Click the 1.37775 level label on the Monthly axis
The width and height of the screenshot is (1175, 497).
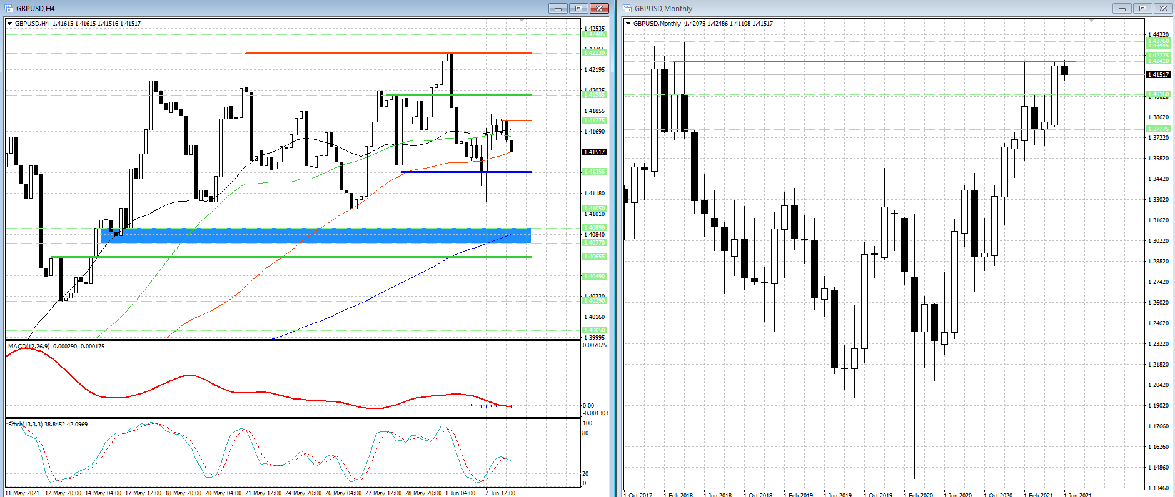[x=1157, y=129]
